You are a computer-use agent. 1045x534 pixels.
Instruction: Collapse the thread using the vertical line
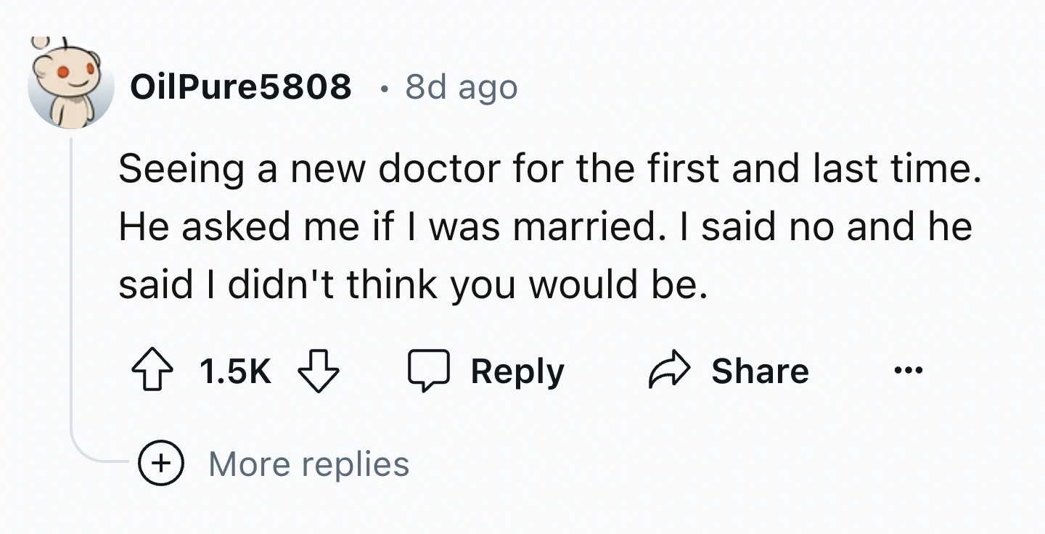point(72,290)
